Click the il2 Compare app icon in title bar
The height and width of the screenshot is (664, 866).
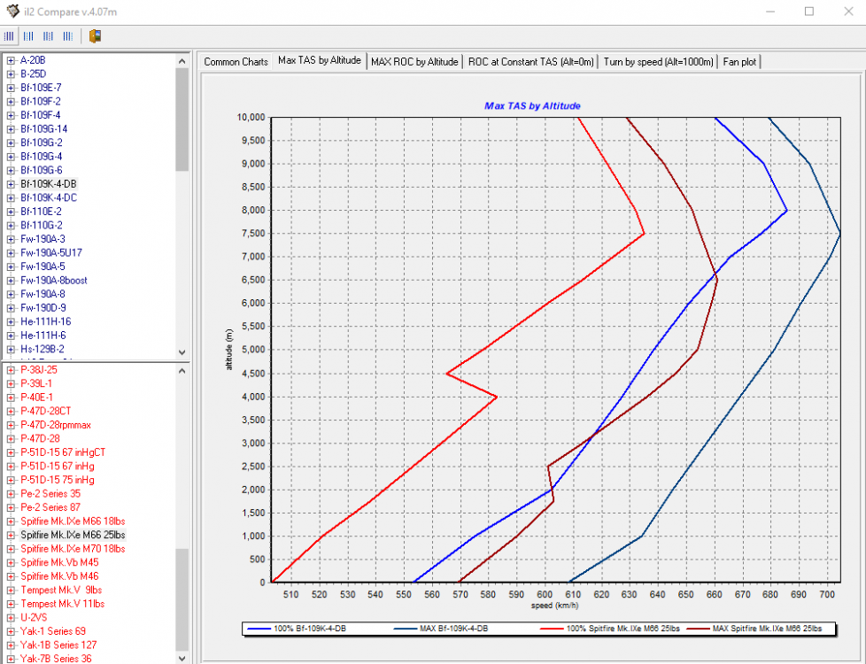[x=12, y=12]
